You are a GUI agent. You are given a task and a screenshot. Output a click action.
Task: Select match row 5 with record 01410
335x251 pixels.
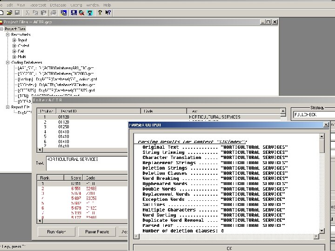[83, 137]
